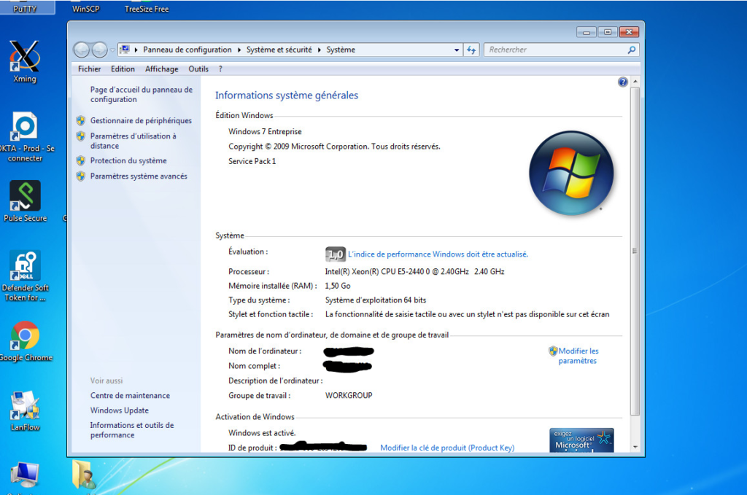This screenshot has width=747, height=495.
Task: Go to Page d'accueil du panneau de configuration
Action: [x=142, y=94]
